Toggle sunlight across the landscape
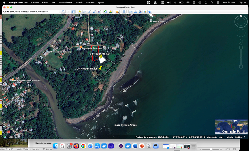 pos(110,12)
